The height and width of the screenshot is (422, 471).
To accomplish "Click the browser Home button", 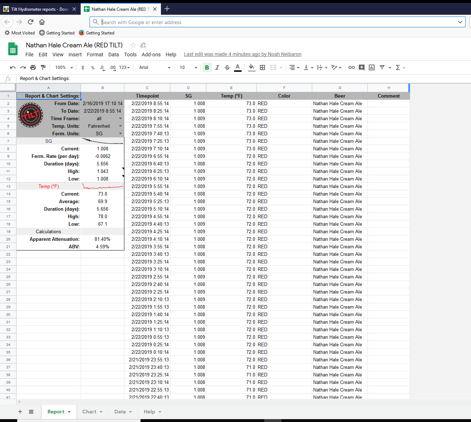I will pyautogui.click(x=42, y=22).
